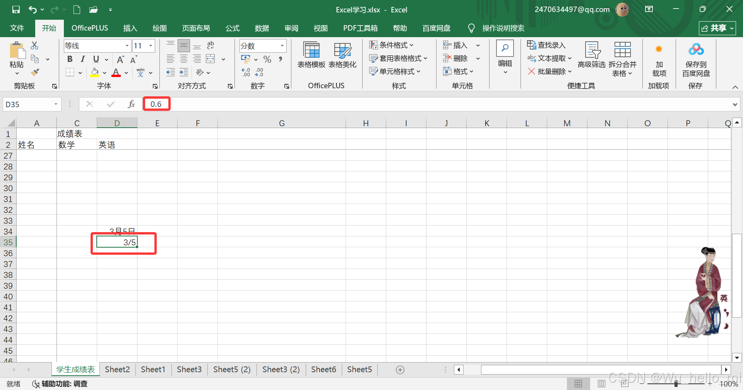Select cell D35 containing 3/5
Image resolution: width=743 pixels, height=390 pixels.
pos(117,242)
